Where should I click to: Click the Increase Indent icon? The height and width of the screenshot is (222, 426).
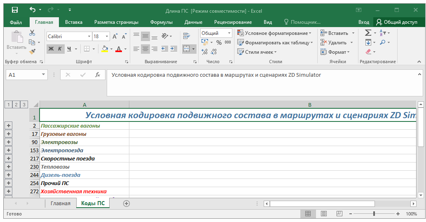tap(173, 49)
